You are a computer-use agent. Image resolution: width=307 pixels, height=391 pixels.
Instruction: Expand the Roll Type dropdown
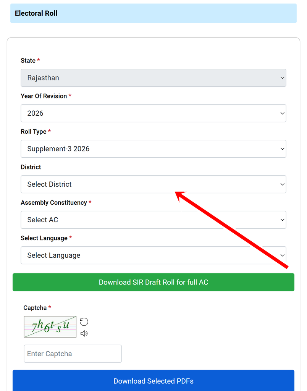point(153,149)
